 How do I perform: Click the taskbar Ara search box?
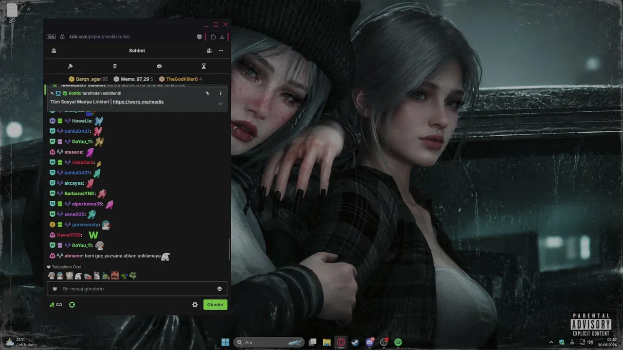[268, 342]
